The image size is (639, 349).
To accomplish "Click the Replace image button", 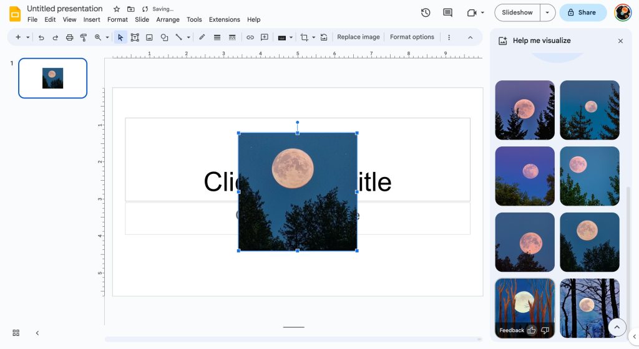I will pos(358,37).
